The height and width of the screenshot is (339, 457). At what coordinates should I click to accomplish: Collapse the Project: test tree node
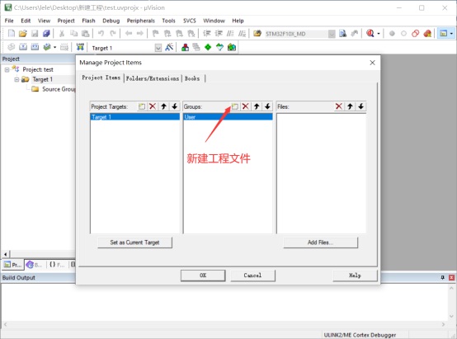coord(7,69)
